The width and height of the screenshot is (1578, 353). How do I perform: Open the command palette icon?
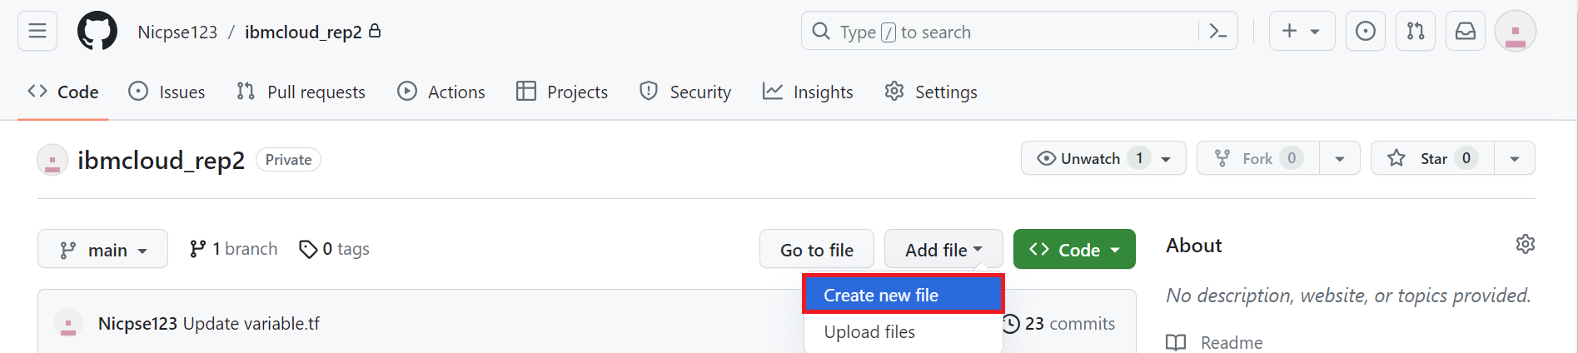tap(1217, 32)
